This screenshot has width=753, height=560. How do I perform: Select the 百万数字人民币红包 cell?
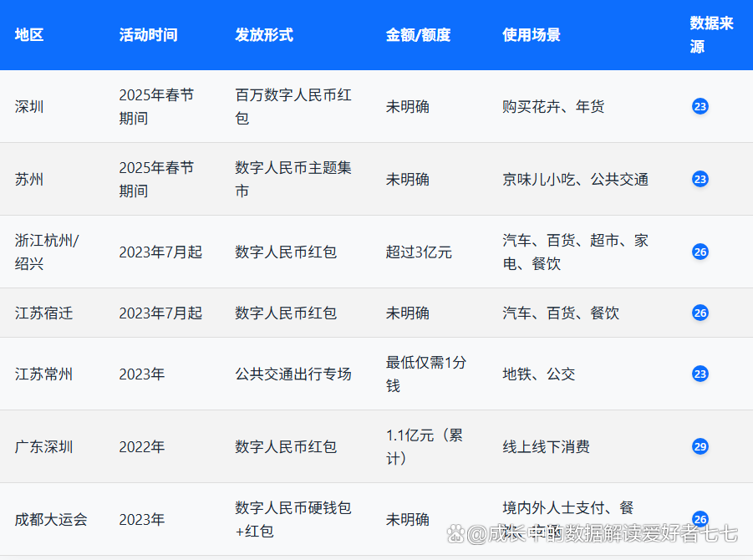tap(291, 106)
